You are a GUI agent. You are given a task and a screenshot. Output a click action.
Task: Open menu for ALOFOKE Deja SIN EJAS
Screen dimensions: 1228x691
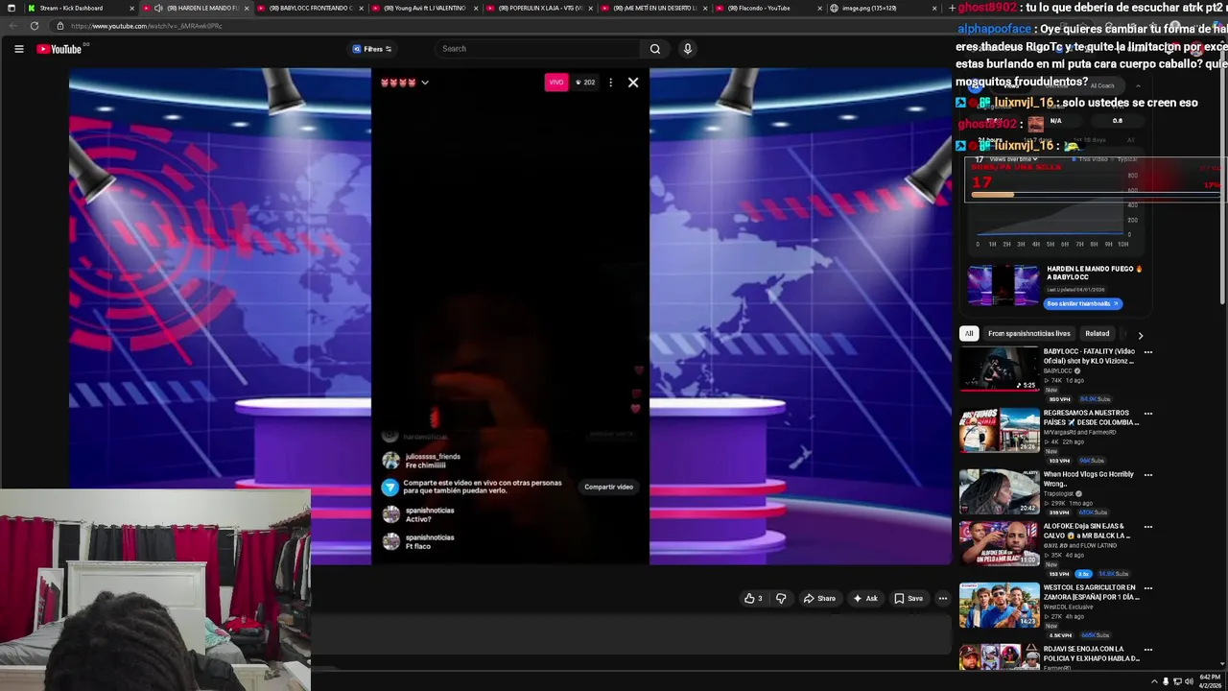pyautogui.click(x=1147, y=527)
